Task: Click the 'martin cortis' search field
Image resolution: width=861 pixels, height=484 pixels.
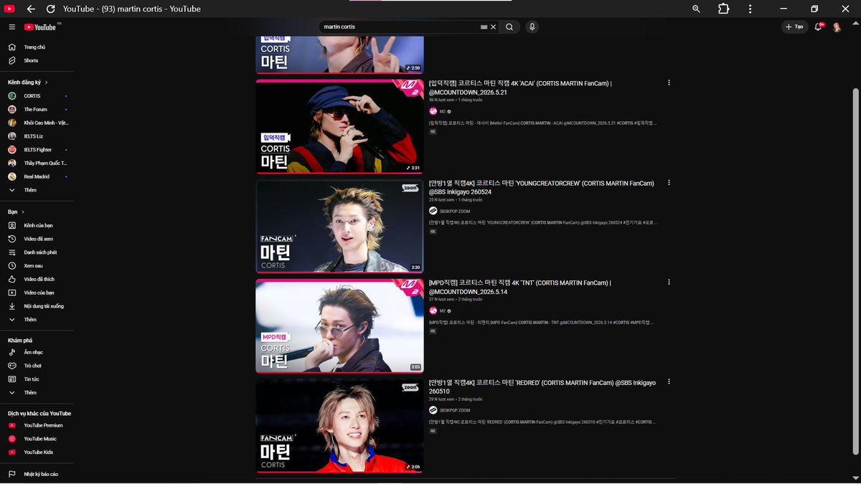Action: point(400,27)
